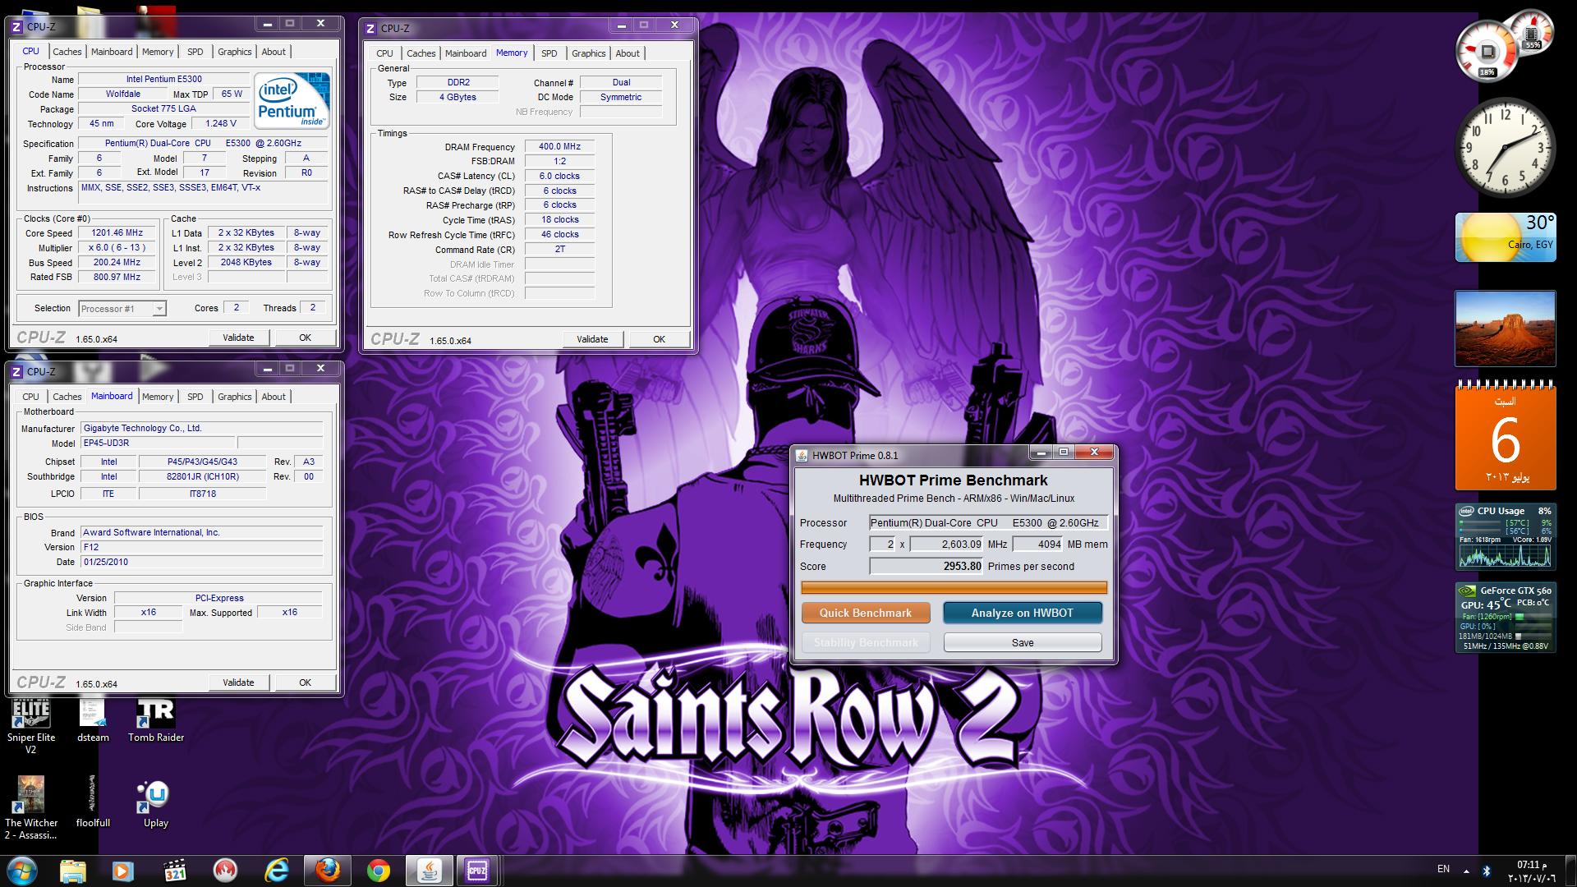Click the Intel Pentium inside logo

pos(292,101)
